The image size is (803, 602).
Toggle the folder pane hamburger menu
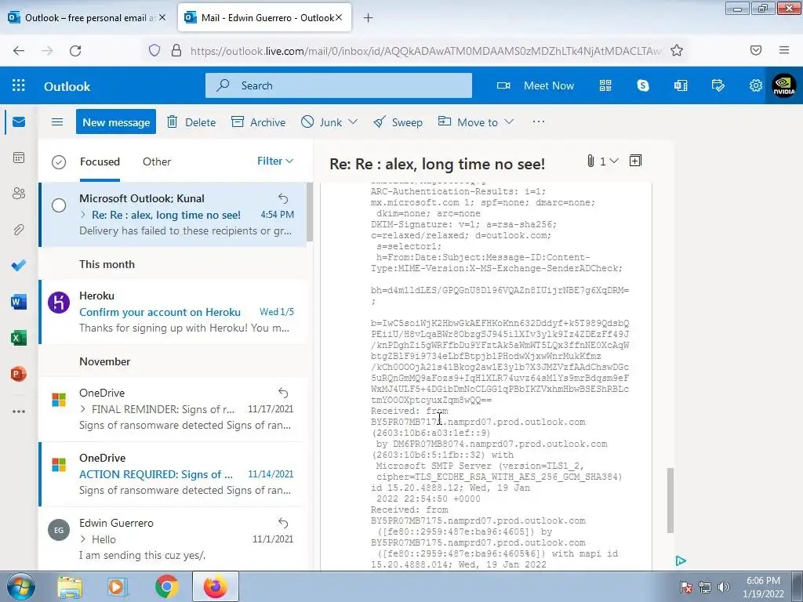(x=57, y=121)
